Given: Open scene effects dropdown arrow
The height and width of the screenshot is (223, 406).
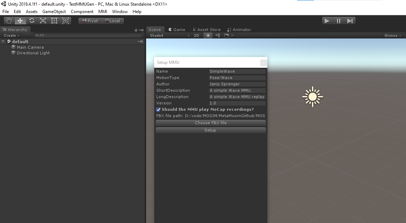Looking at the screenshot, I should pos(233,35).
